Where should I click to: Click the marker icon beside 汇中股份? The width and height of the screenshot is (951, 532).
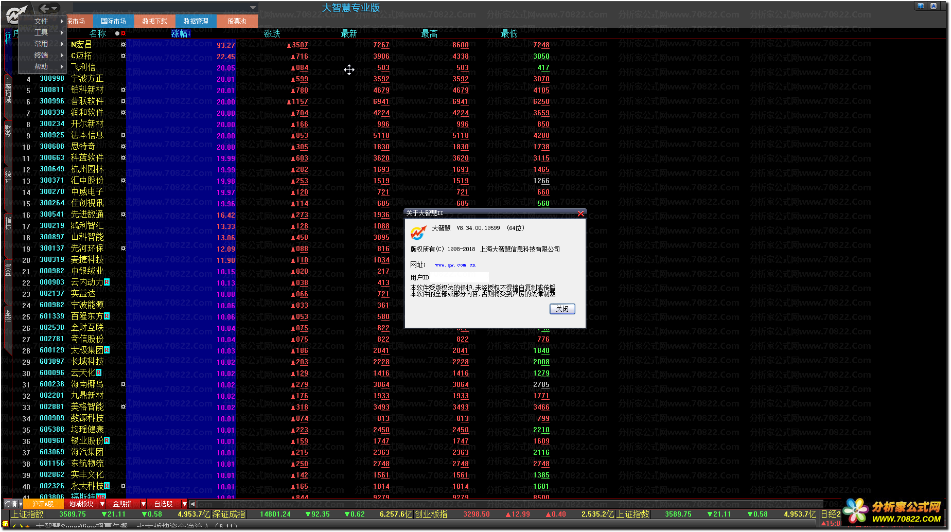click(123, 181)
